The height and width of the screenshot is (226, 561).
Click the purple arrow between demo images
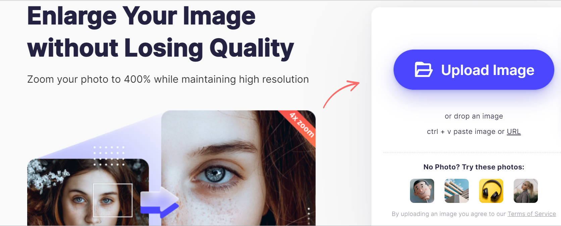159,203
